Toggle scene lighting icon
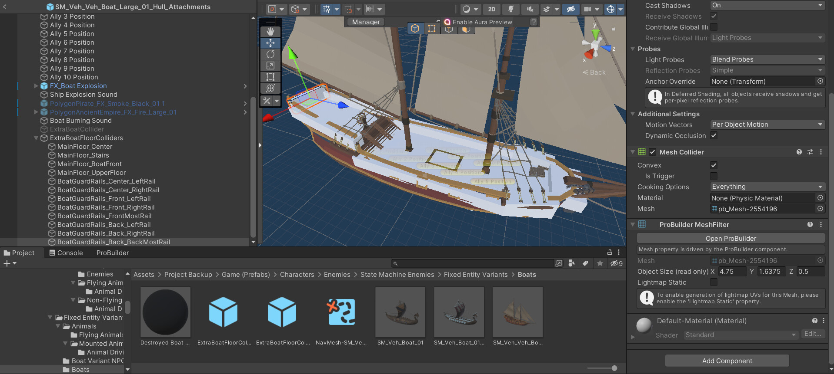 [x=511, y=9]
